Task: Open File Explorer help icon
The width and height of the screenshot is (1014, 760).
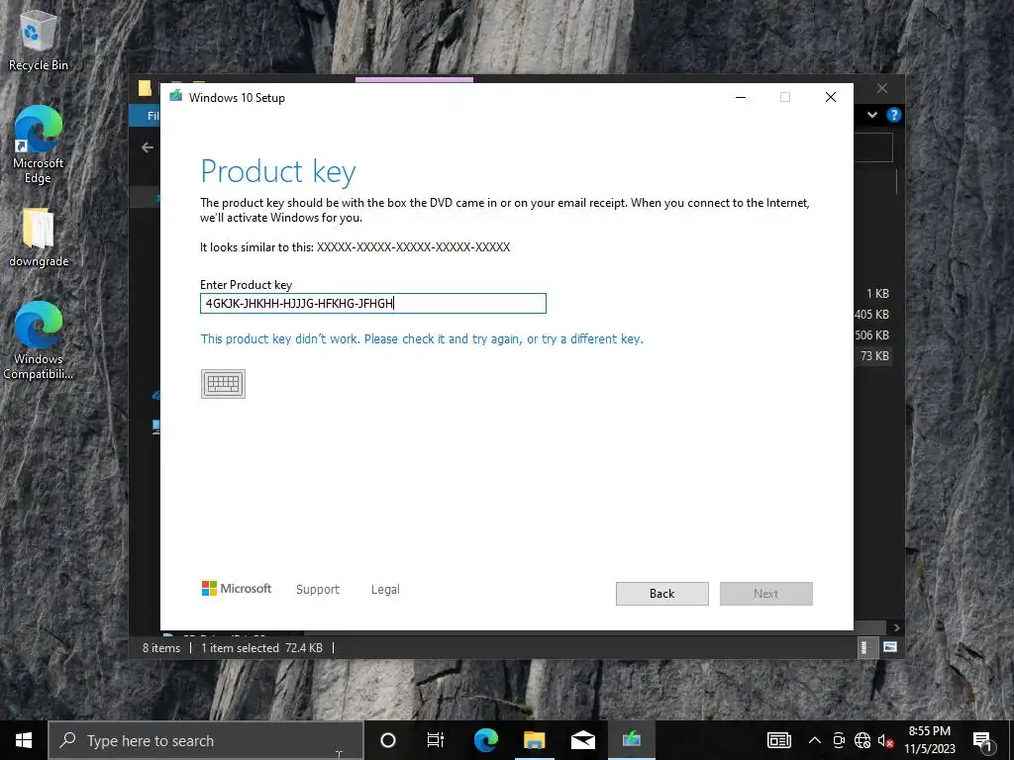Action: (x=894, y=115)
